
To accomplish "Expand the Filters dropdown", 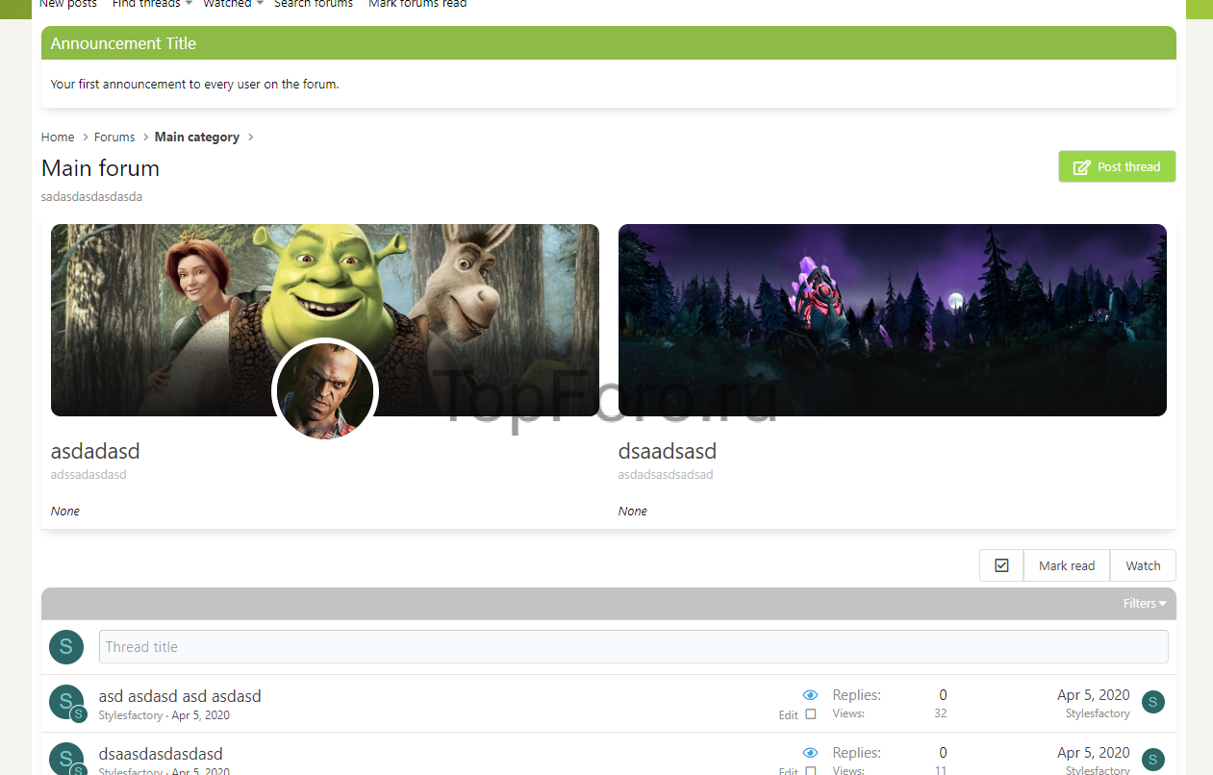I will tap(1145, 604).
